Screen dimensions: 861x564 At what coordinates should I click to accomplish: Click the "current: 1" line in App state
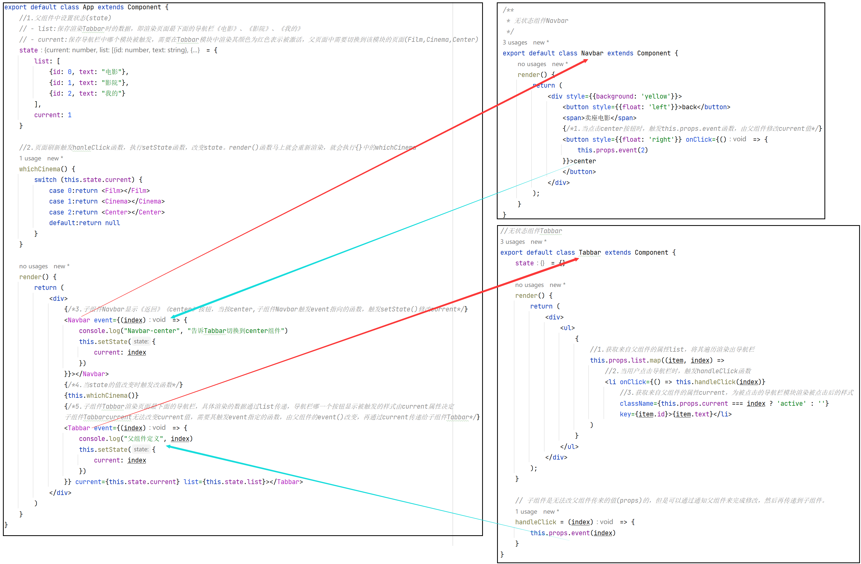click(x=53, y=115)
